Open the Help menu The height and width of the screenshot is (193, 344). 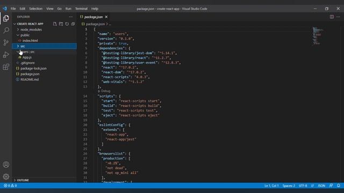[x=95, y=9]
